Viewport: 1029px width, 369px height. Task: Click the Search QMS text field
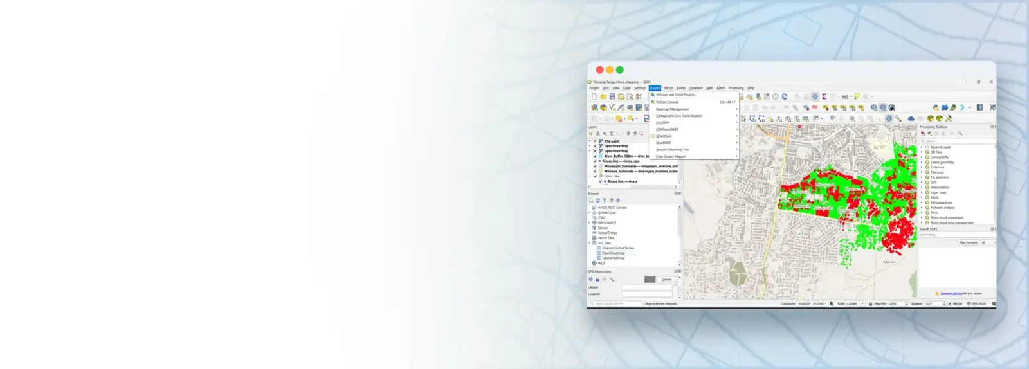[957, 235]
